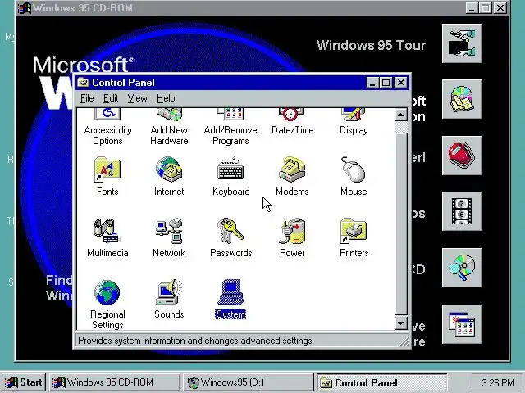This screenshot has width=525, height=393.
Task: Click the scroll up arrow in Control Panel
Action: tap(401, 115)
